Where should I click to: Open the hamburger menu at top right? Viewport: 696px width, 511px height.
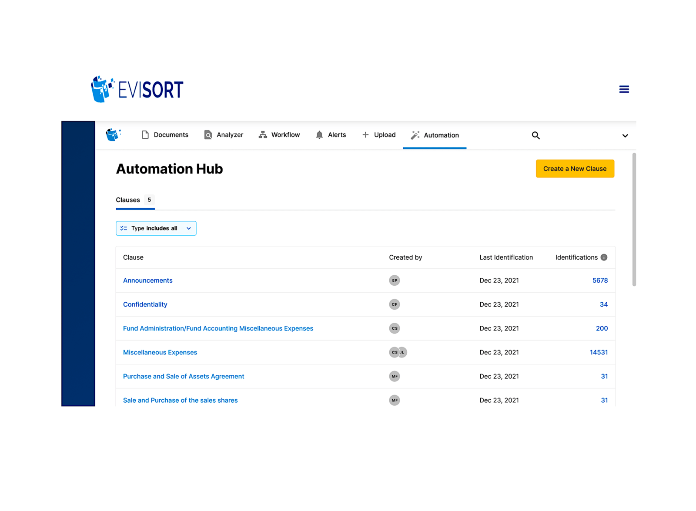pos(624,89)
